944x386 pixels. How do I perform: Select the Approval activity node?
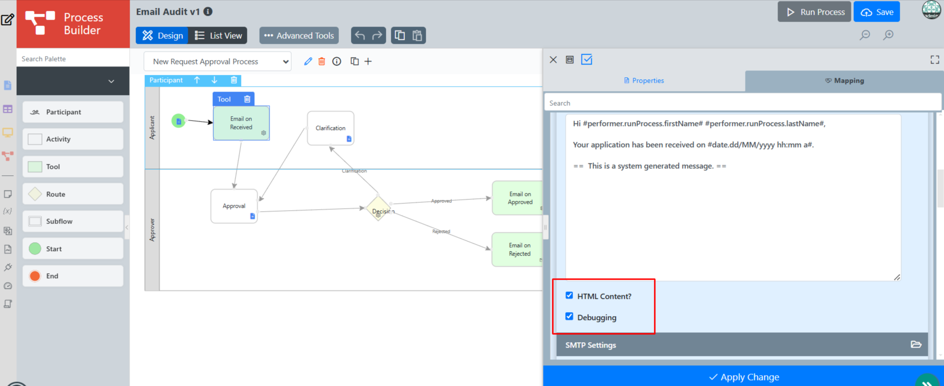click(x=234, y=206)
